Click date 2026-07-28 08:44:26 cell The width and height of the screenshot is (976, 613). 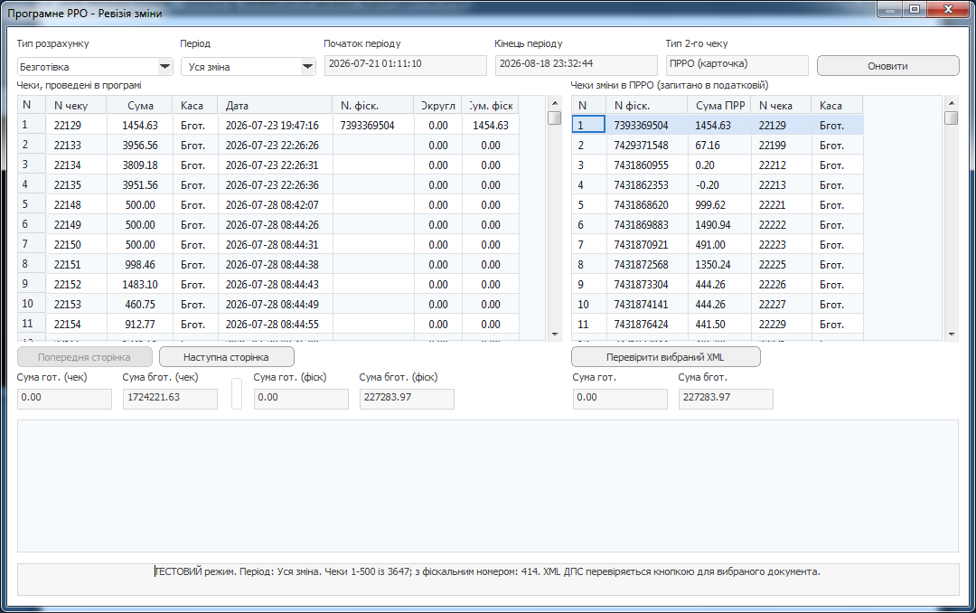point(275,225)
